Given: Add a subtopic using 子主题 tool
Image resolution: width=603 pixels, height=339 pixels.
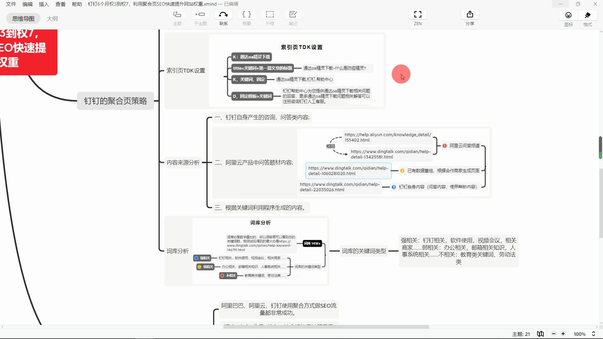Looking at the screenshot, I should 200,18.
